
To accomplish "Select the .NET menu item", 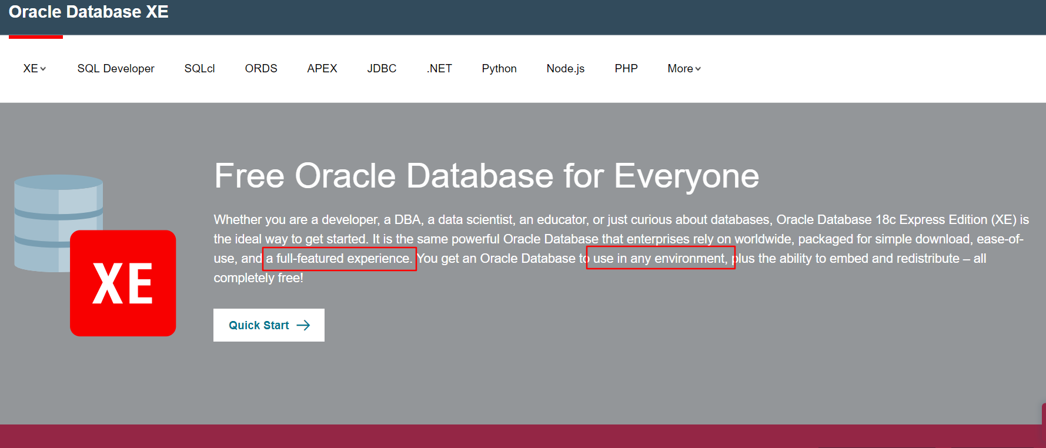I will (439, 69).
